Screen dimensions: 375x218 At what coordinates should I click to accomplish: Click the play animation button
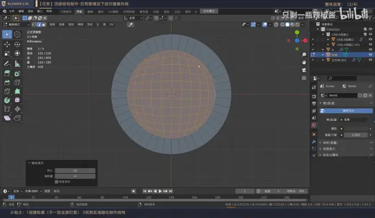click(160, 191)
